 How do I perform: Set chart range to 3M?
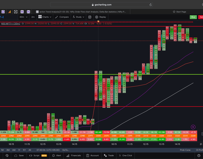point(8,150)
